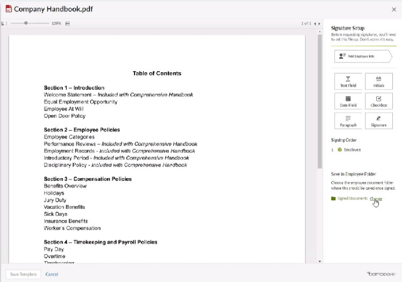This screenshot has width=402, height=282.
Task: Click 'Section 4 – Timekeeping and Payroll Policies'
Action: 101,242
